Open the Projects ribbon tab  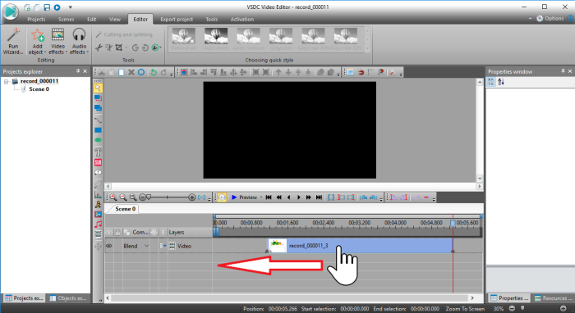pyautogui.click(x=36, y=19)
